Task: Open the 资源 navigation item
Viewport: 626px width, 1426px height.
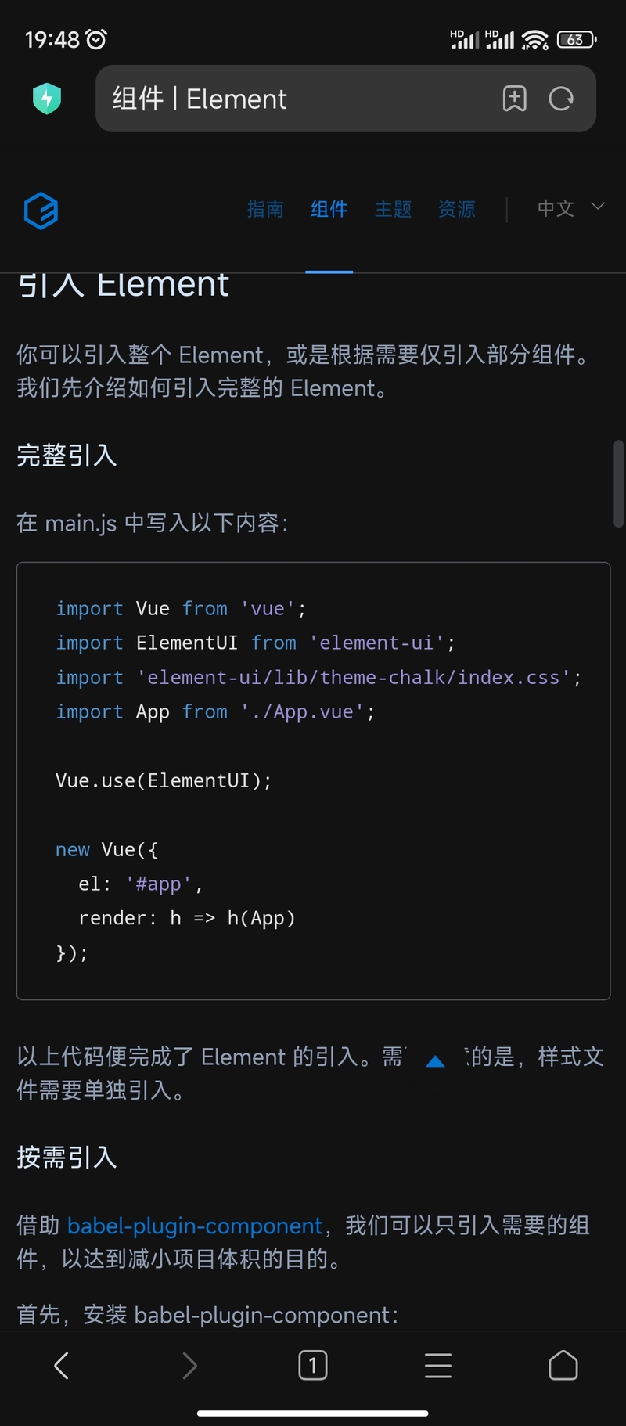Action: tap(457, 209)
